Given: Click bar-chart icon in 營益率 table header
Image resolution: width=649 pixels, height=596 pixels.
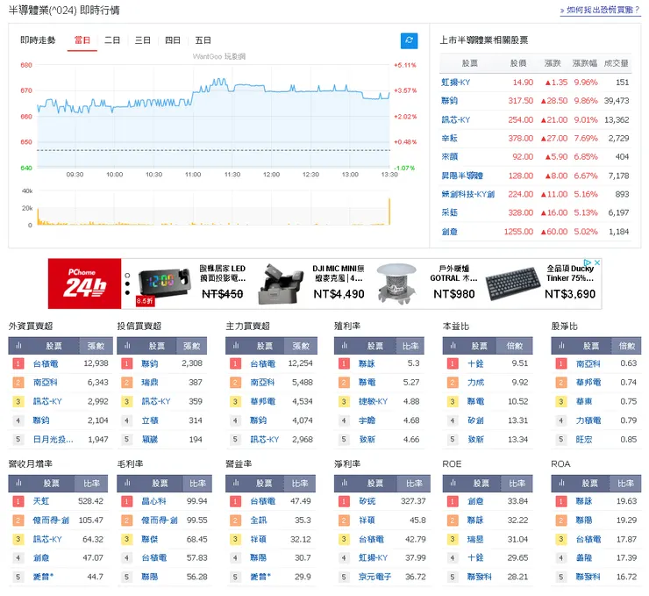Looking at the screenshot, I should 236,483.
